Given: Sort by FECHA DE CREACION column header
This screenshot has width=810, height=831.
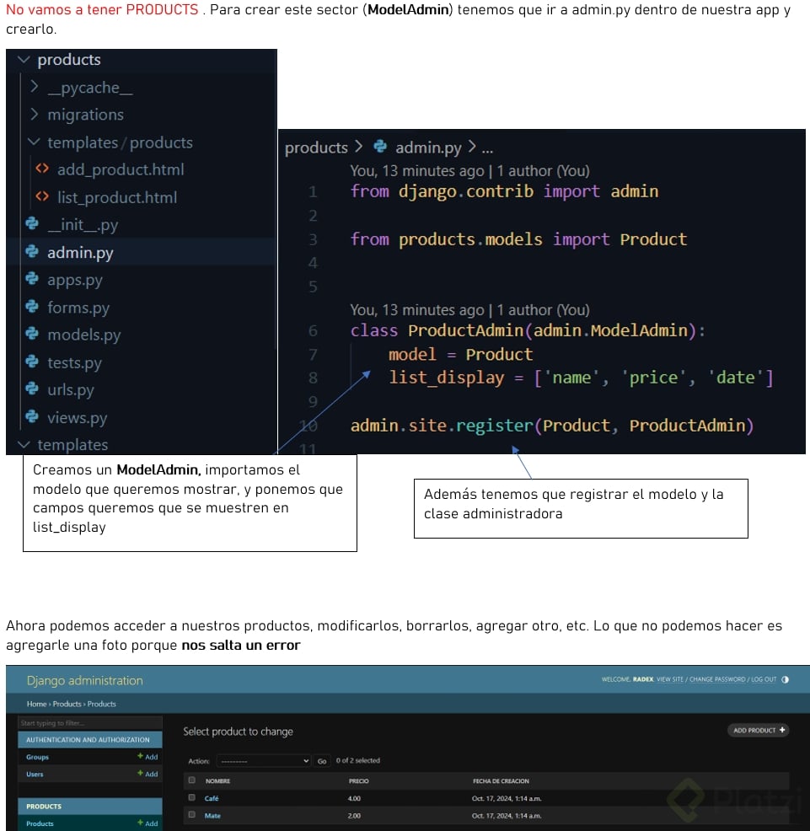Looking at the screenshot, I should coord(501,780).
